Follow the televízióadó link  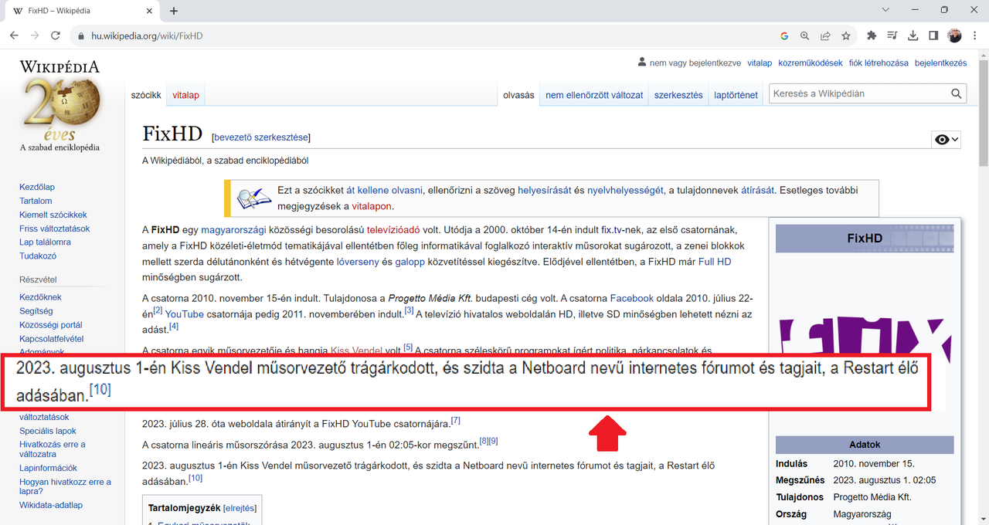(x=393, y=230)
